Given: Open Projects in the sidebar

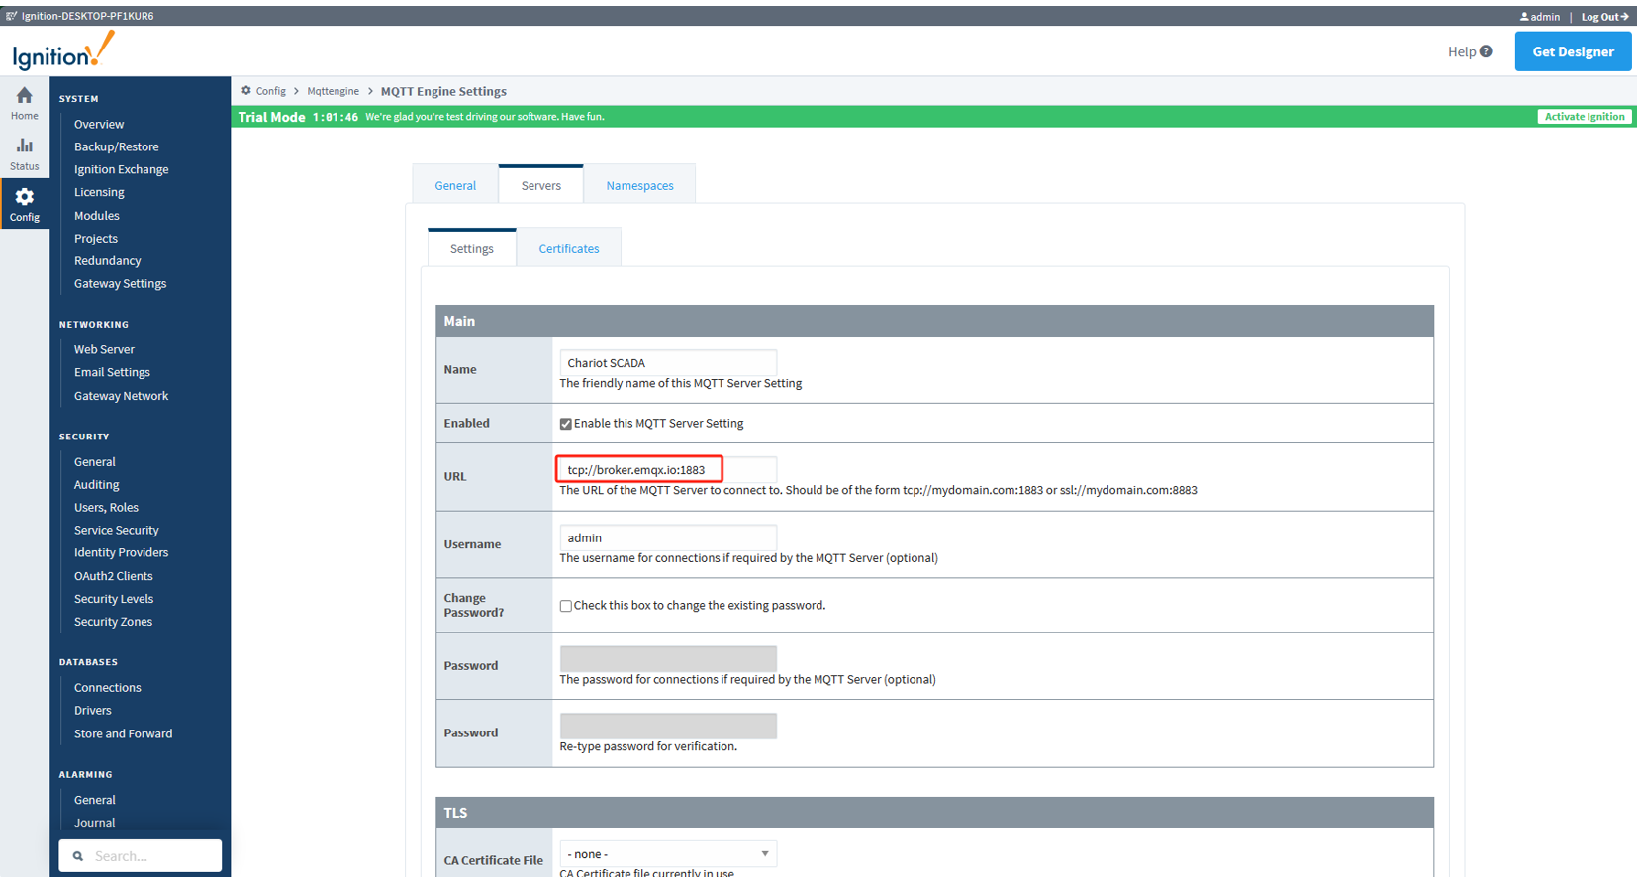Looking at the screenshot, I should pos(96,238).
